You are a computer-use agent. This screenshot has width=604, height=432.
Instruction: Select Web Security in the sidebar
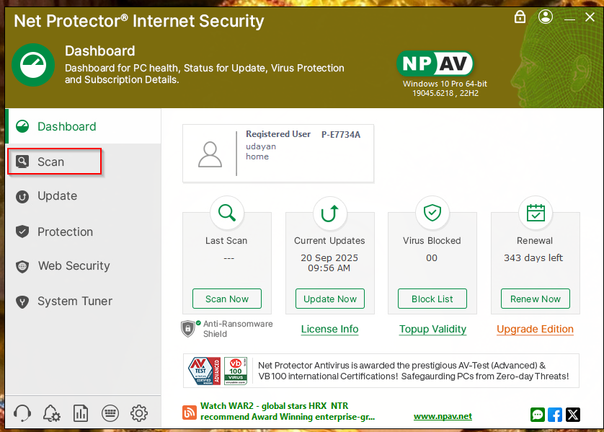74,266
